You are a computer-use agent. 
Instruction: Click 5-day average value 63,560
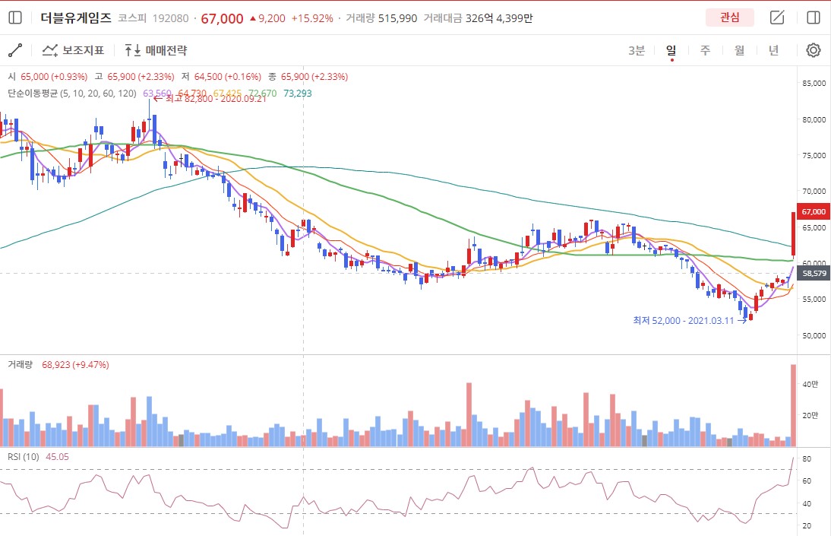point(157,94)
